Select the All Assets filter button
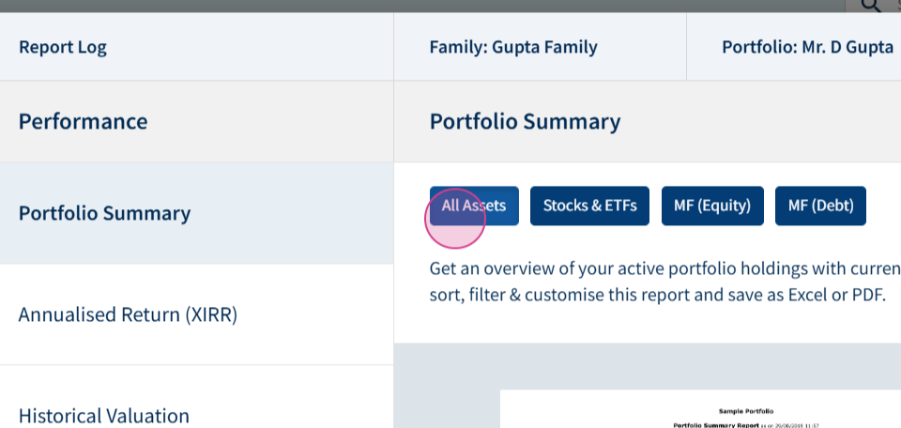 (x=474, y=206)
